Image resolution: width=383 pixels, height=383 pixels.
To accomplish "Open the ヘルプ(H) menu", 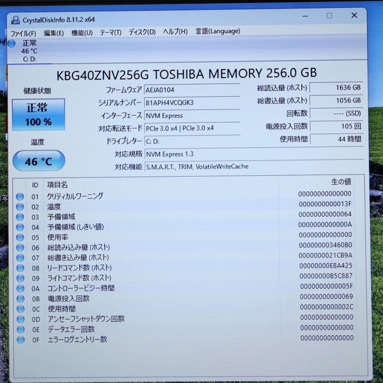I will click(x=175, y=32).
